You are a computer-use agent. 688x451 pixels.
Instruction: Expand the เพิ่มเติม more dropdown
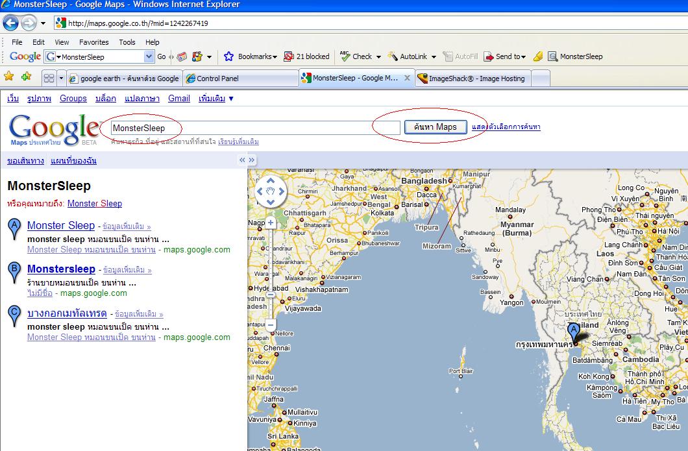pyautogui.click(x=216, y=98)
